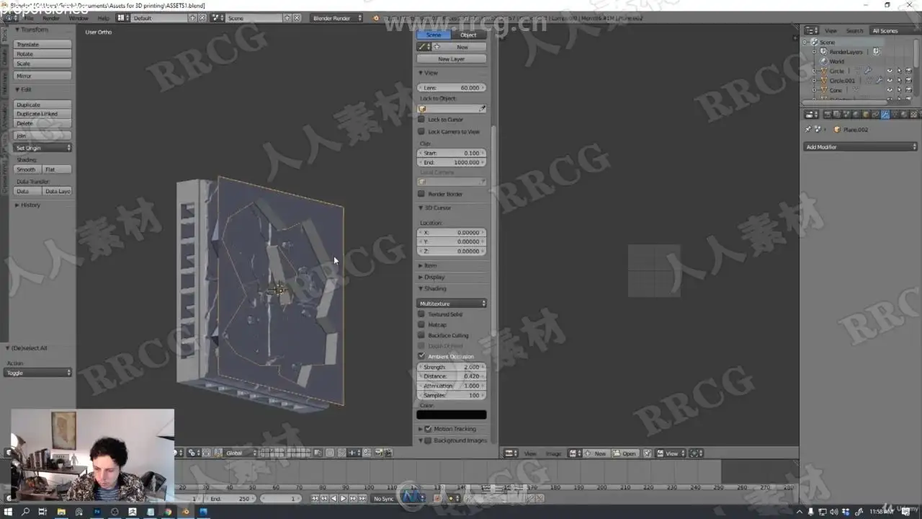
Task: Click the RenderLayers icon in the outliner
Action: pos(823,52)
